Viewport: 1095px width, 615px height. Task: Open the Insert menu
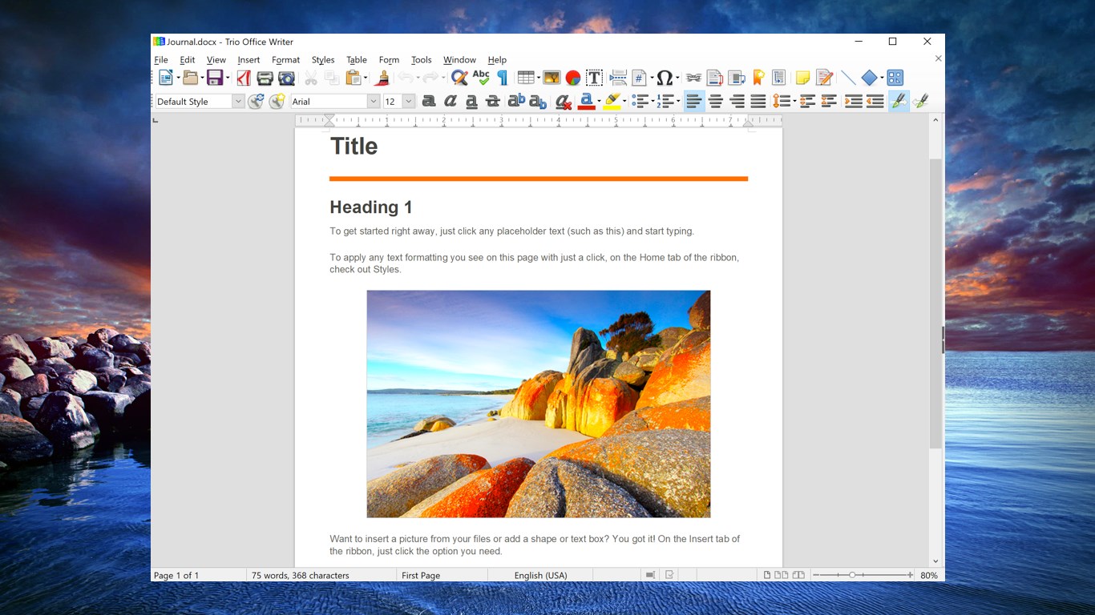(248, 59)
